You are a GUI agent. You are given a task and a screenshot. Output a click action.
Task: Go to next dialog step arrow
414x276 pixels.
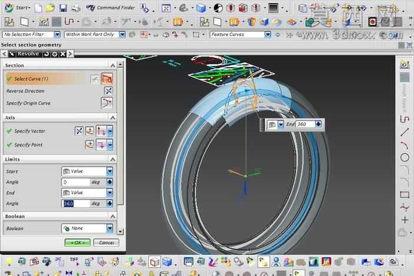coord(70,54)
